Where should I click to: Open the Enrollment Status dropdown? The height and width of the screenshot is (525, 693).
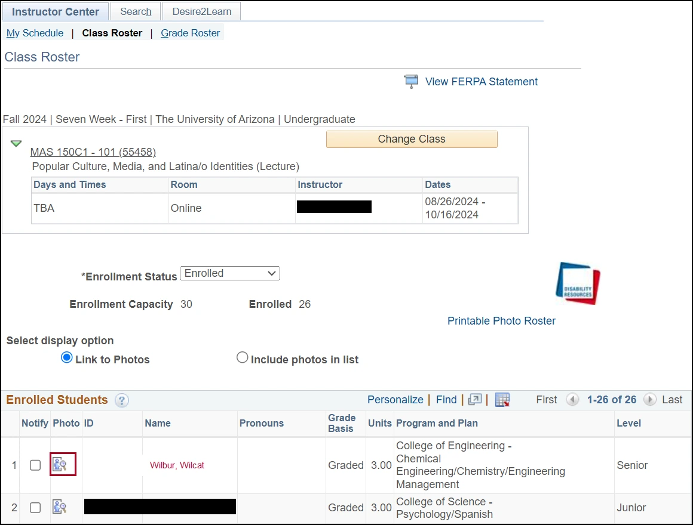pyautogui.click(x=230, y=273)
